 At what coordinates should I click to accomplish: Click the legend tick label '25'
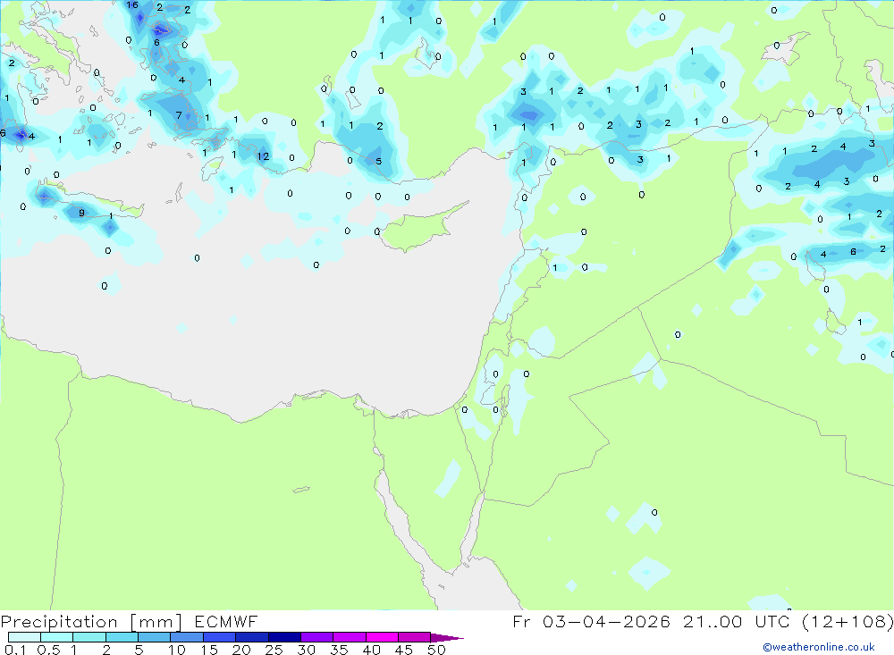[274, 650]
